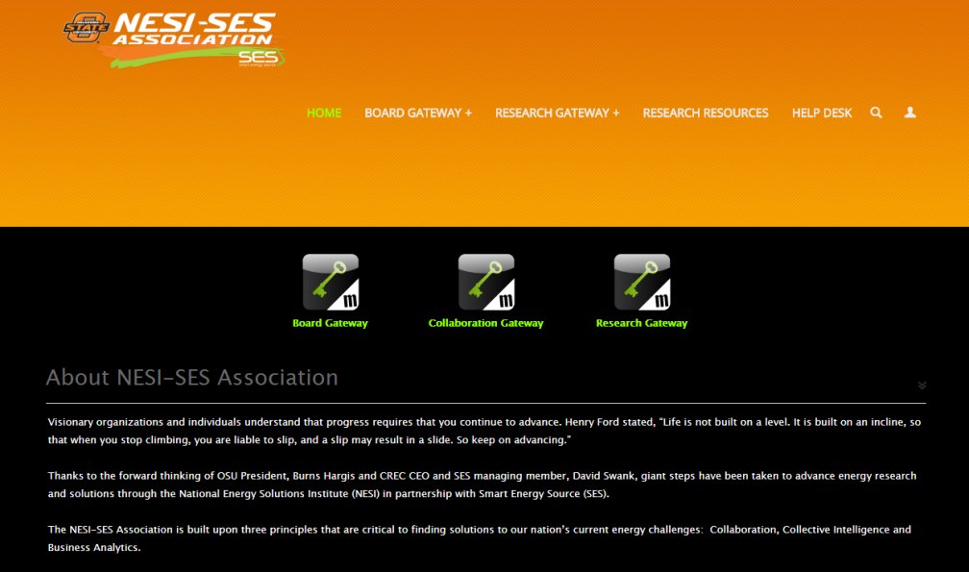The height and width of the screenshot is (572, 969).
Task: Select the HOME menu item
Action: (x=324, y=112)
